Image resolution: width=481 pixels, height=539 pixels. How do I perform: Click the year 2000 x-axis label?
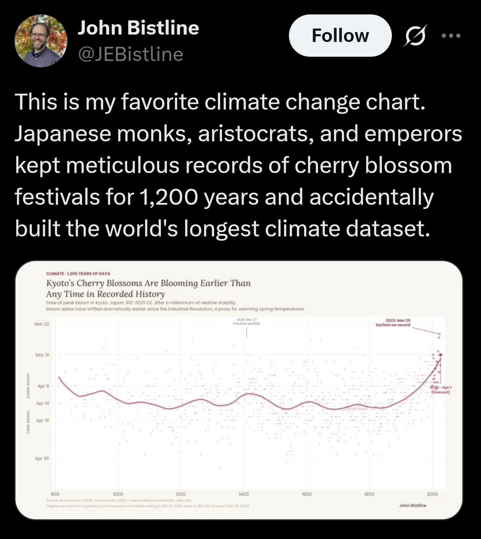coord(432,494)
